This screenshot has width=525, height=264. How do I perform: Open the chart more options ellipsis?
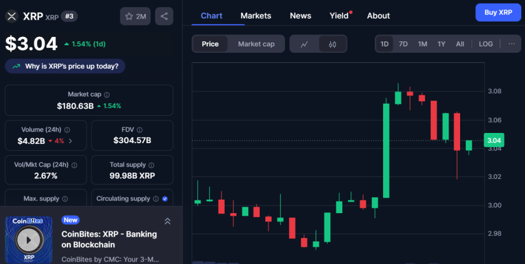coord(512,44)
